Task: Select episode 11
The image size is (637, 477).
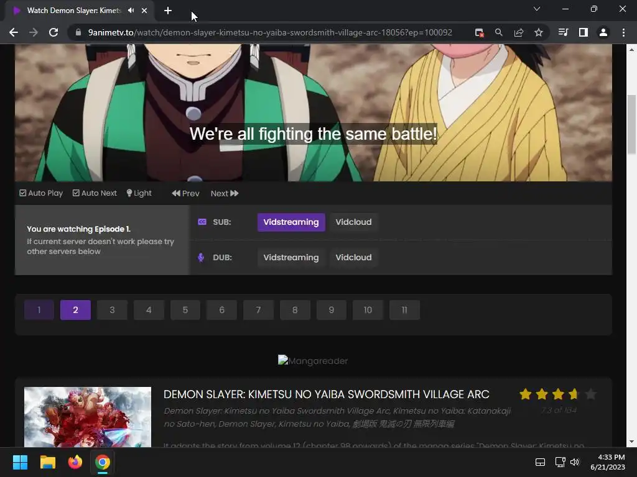Action: (404, 310)
